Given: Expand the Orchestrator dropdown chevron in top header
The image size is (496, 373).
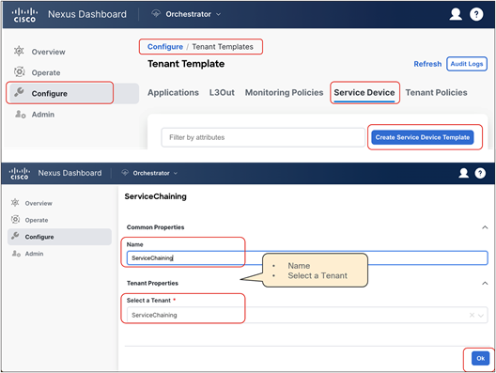Looking at the screenshot, I should (218, 14).
